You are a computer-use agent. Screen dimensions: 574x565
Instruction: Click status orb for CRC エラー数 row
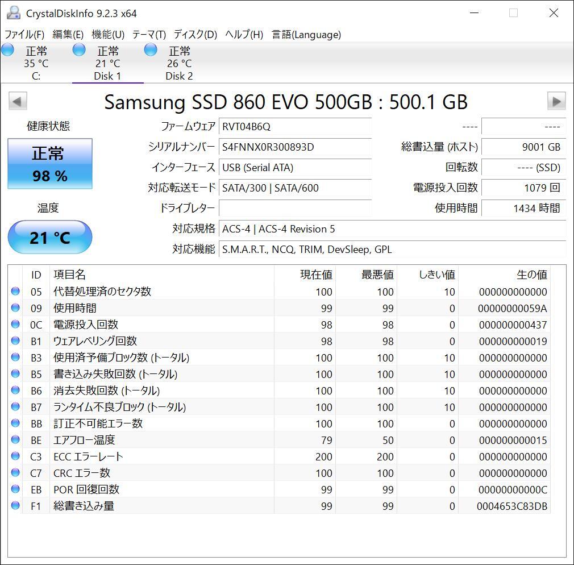(15, 473)
